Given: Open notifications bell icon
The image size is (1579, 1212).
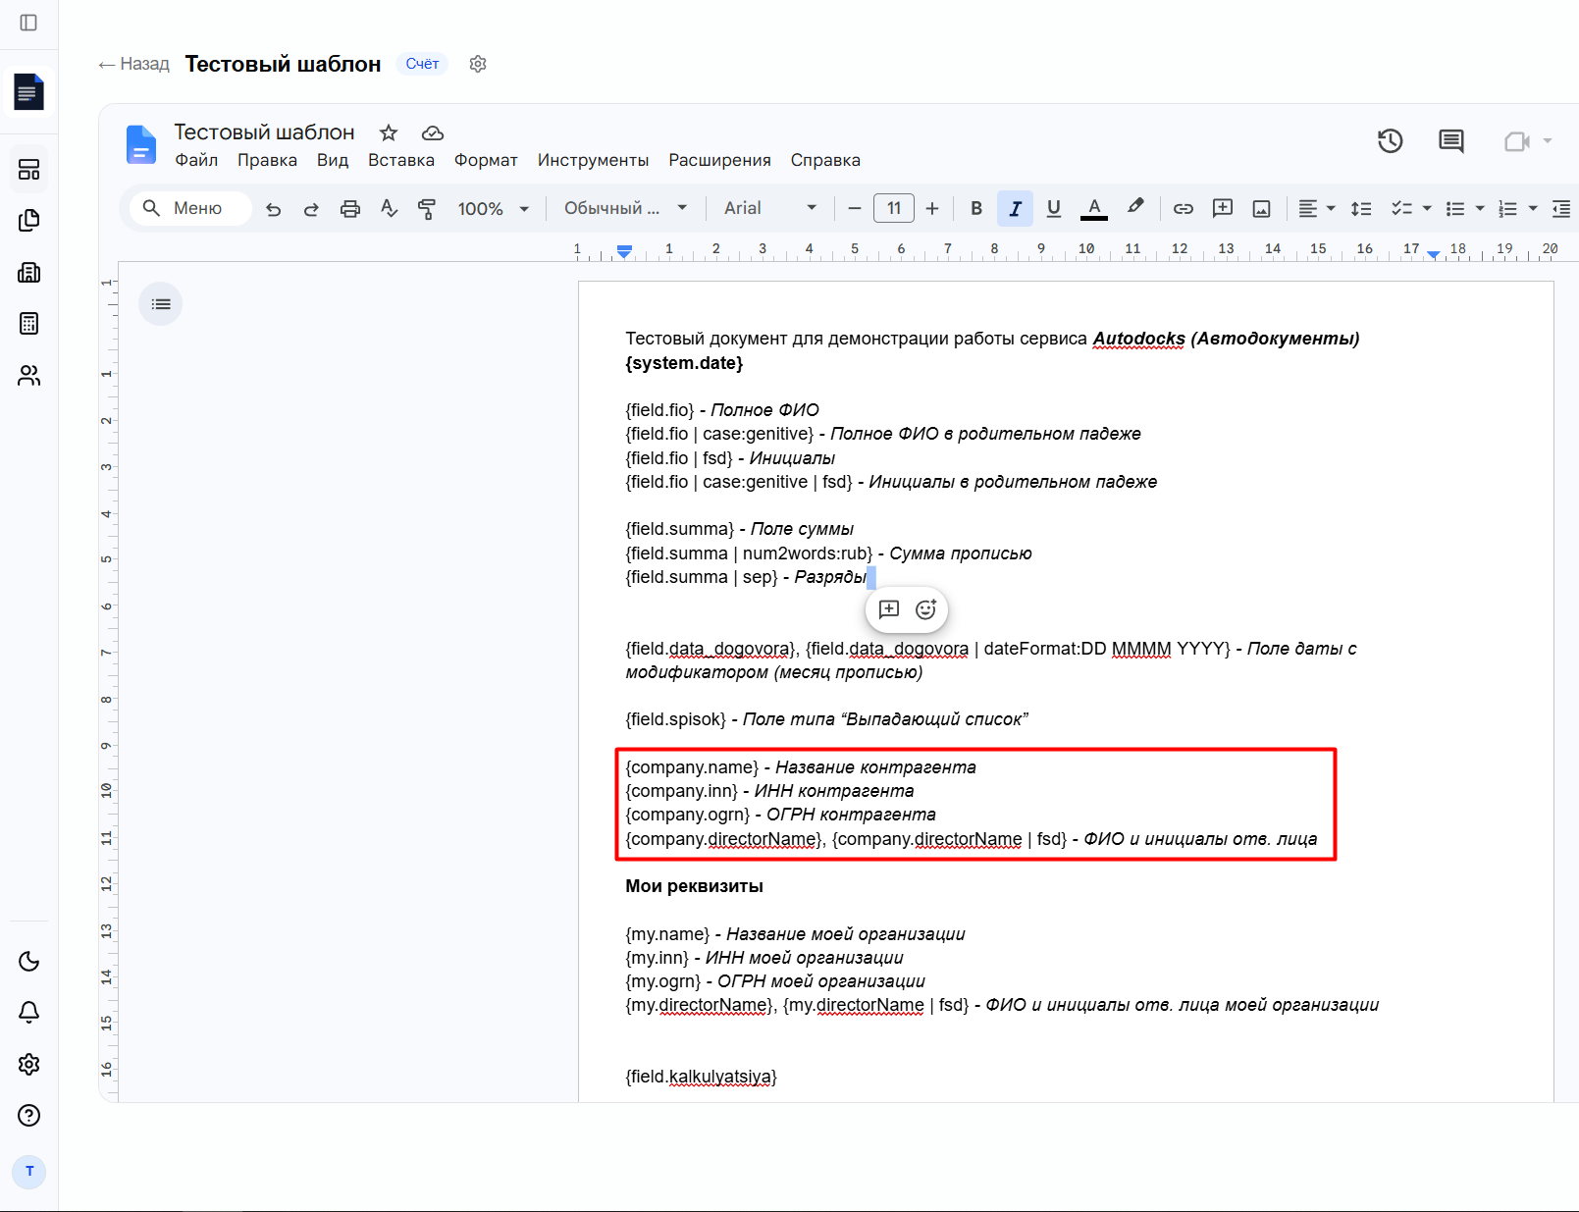Looking at the screenshot, I should coord(28,1012).
